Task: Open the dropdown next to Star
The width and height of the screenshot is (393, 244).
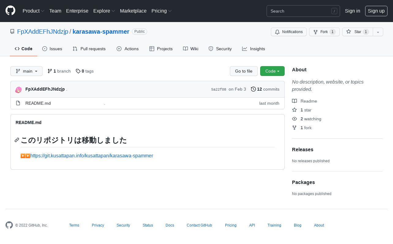Action: (x=378, y=32)
